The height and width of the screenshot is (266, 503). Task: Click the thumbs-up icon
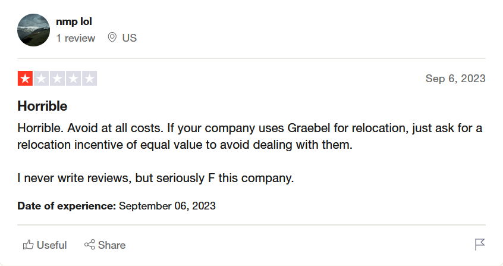[28, 245]
